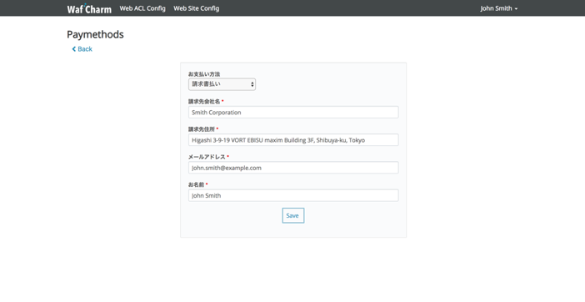
Task: Click the お名前 field containing John Smith
Action: (293, 195)
